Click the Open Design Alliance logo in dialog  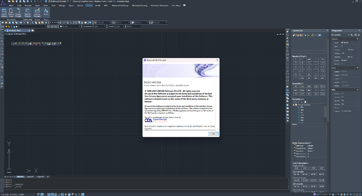pos(156,120)
